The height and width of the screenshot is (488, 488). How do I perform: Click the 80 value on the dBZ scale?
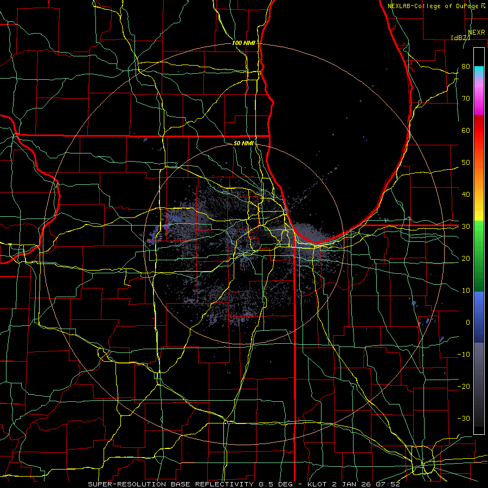pyautogui.click(x=466, y=66)
